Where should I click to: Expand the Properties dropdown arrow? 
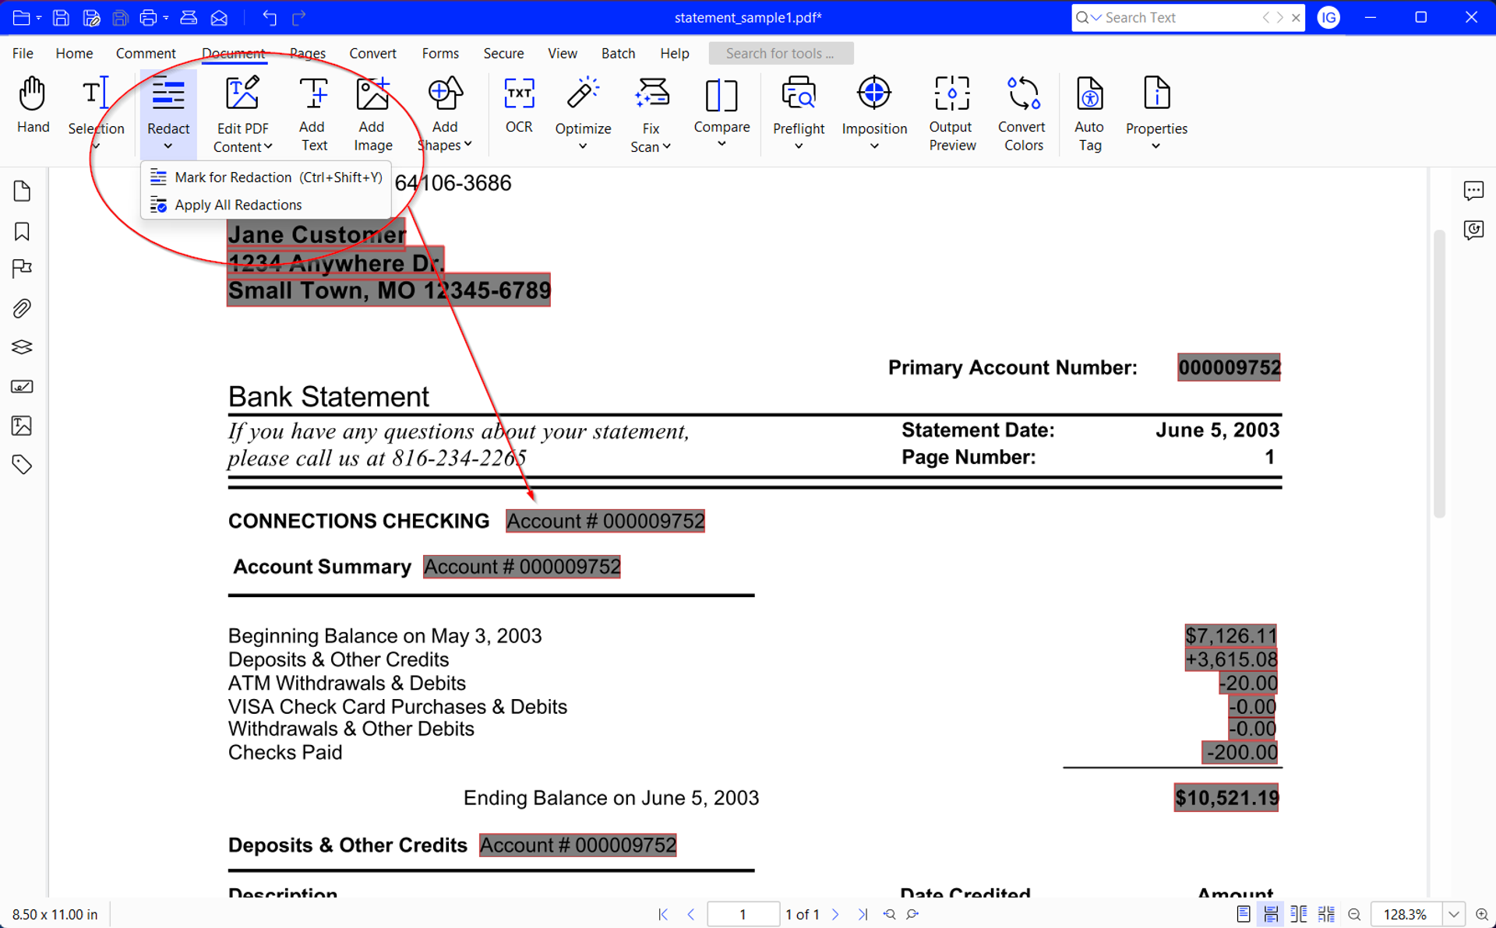(x=1156, y=146)
